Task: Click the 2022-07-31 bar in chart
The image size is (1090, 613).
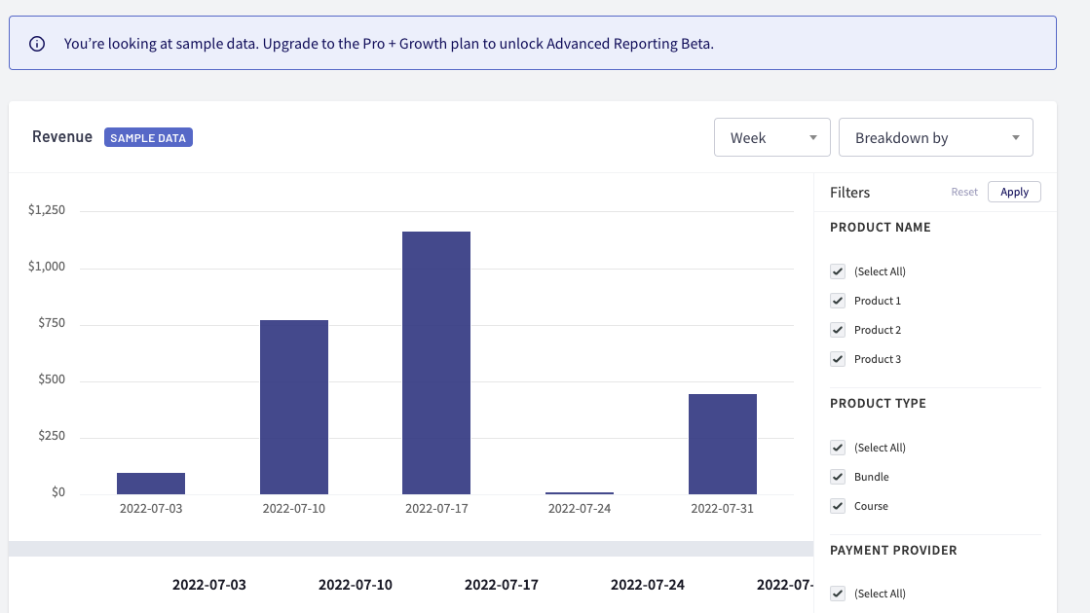Action: pyautogui.click(x=722, y=444)
